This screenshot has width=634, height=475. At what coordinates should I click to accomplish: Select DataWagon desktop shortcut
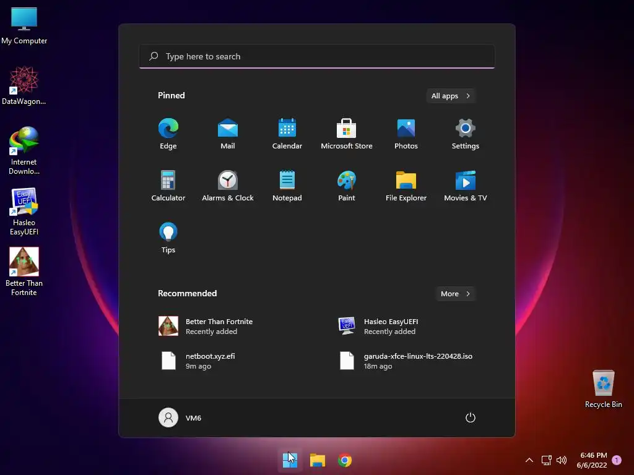(x=24, y=85)
